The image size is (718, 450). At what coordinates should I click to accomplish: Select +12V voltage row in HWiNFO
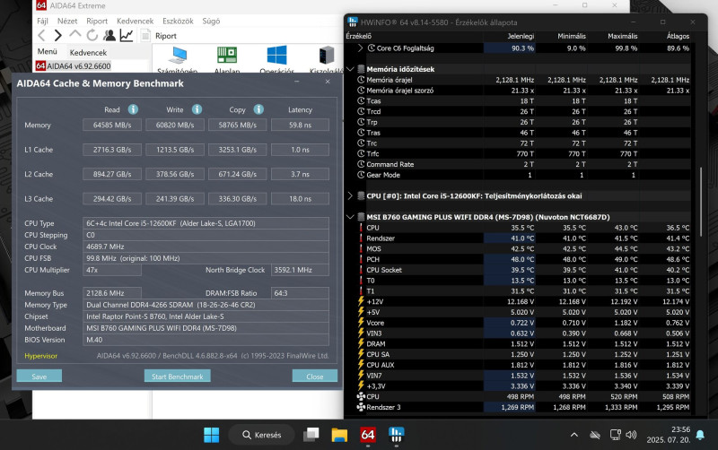click(x=523, y=301)
